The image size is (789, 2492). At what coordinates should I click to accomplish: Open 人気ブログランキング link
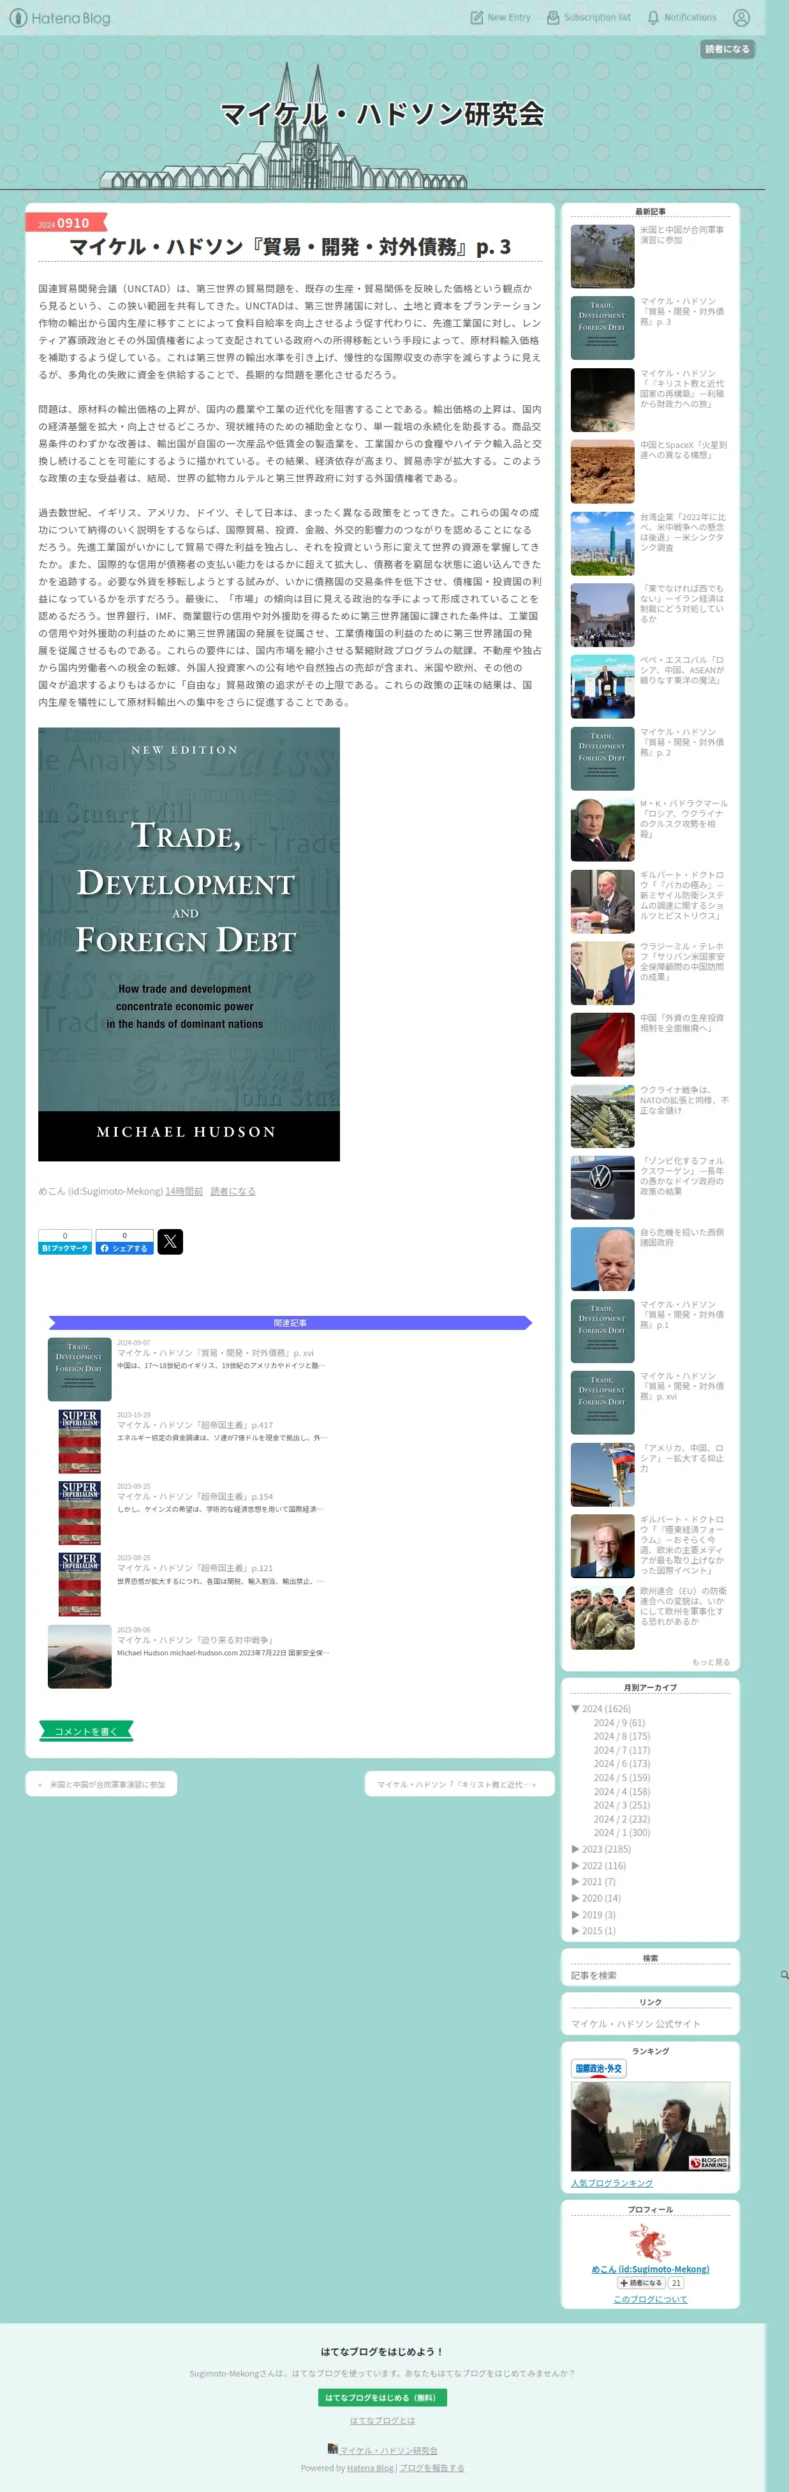click(x=612, y=2182)
